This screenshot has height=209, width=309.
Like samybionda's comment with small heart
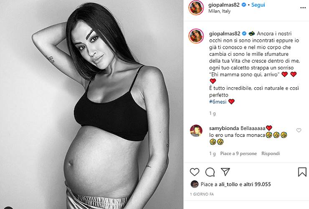pos(299,130)
